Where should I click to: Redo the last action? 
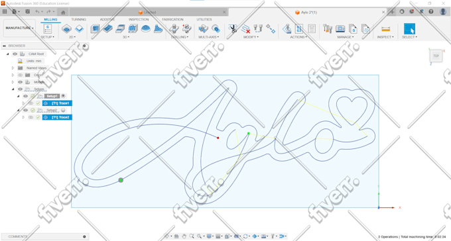(48, 12)
